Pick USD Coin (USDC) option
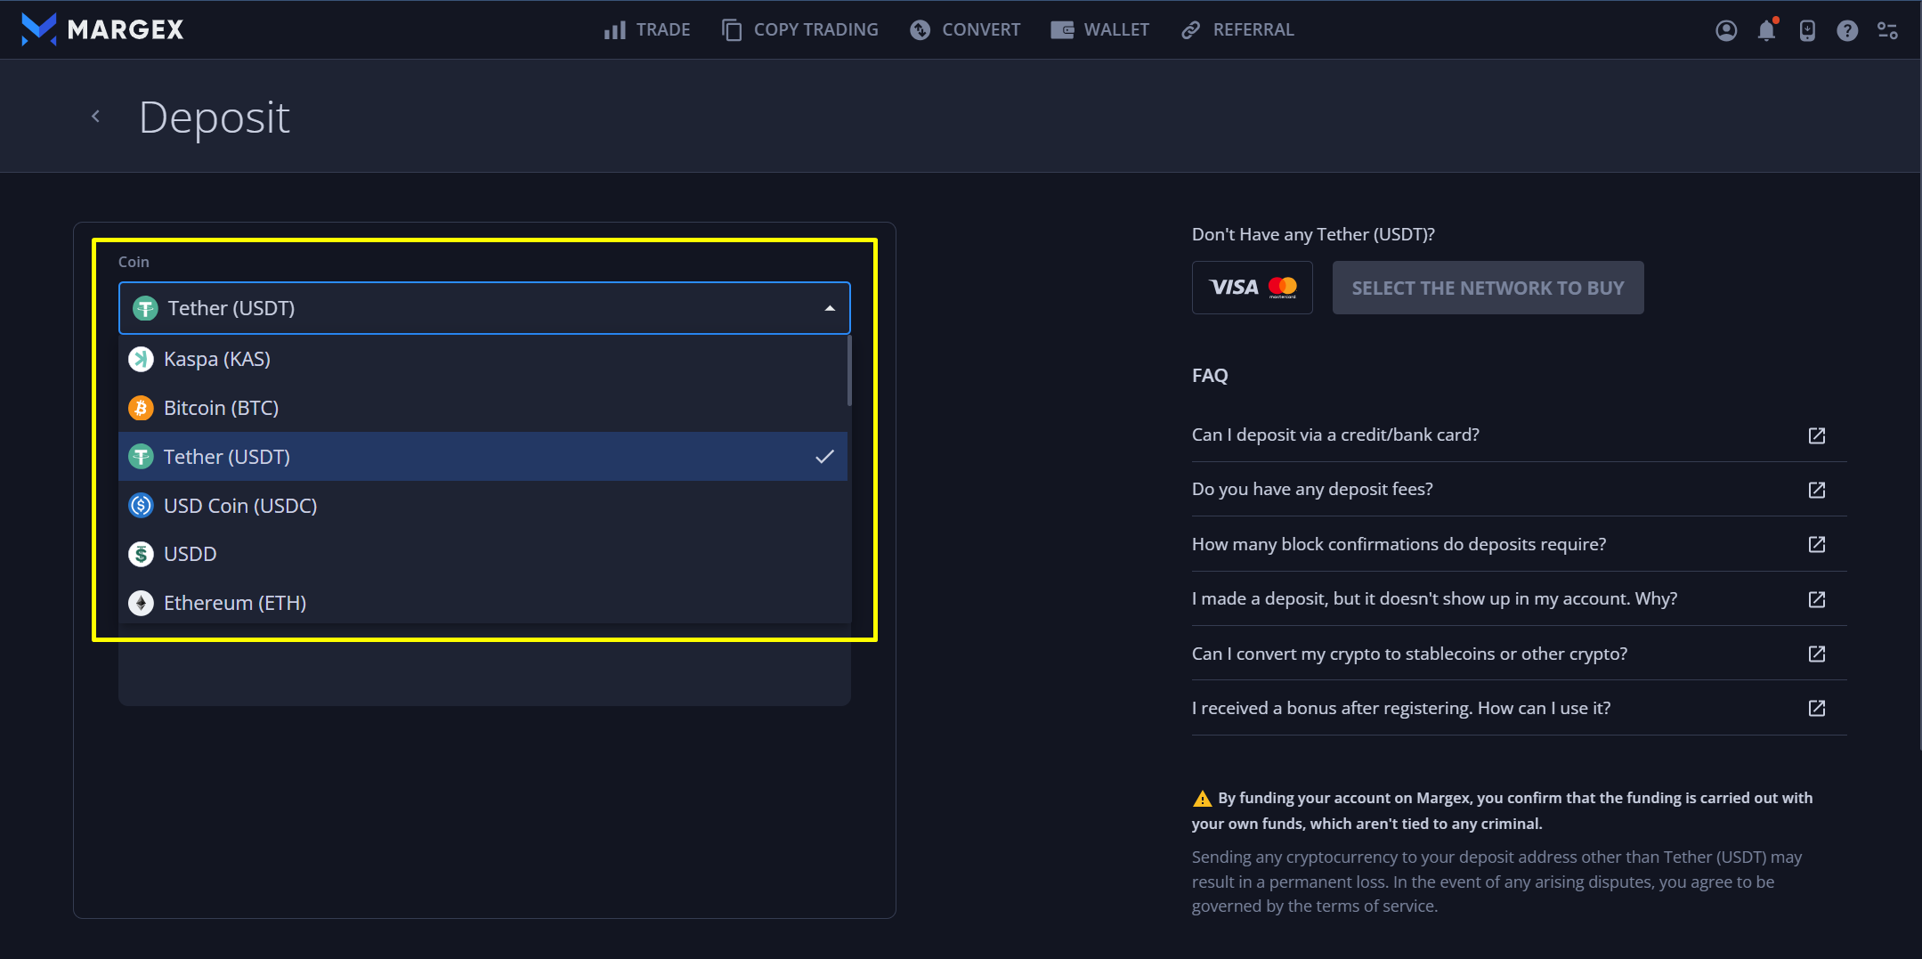The height and width of the screenshot is (959, 1922). point(240,506)
